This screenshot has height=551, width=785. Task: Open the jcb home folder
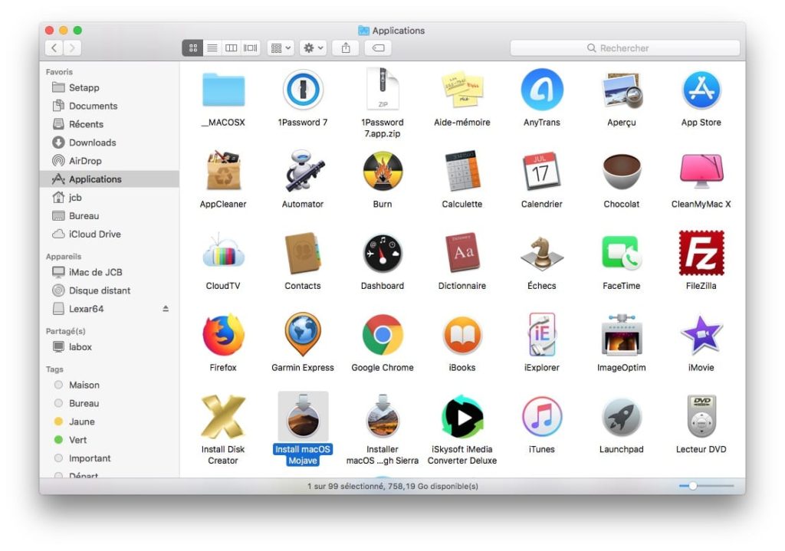[x=109, y=198]
